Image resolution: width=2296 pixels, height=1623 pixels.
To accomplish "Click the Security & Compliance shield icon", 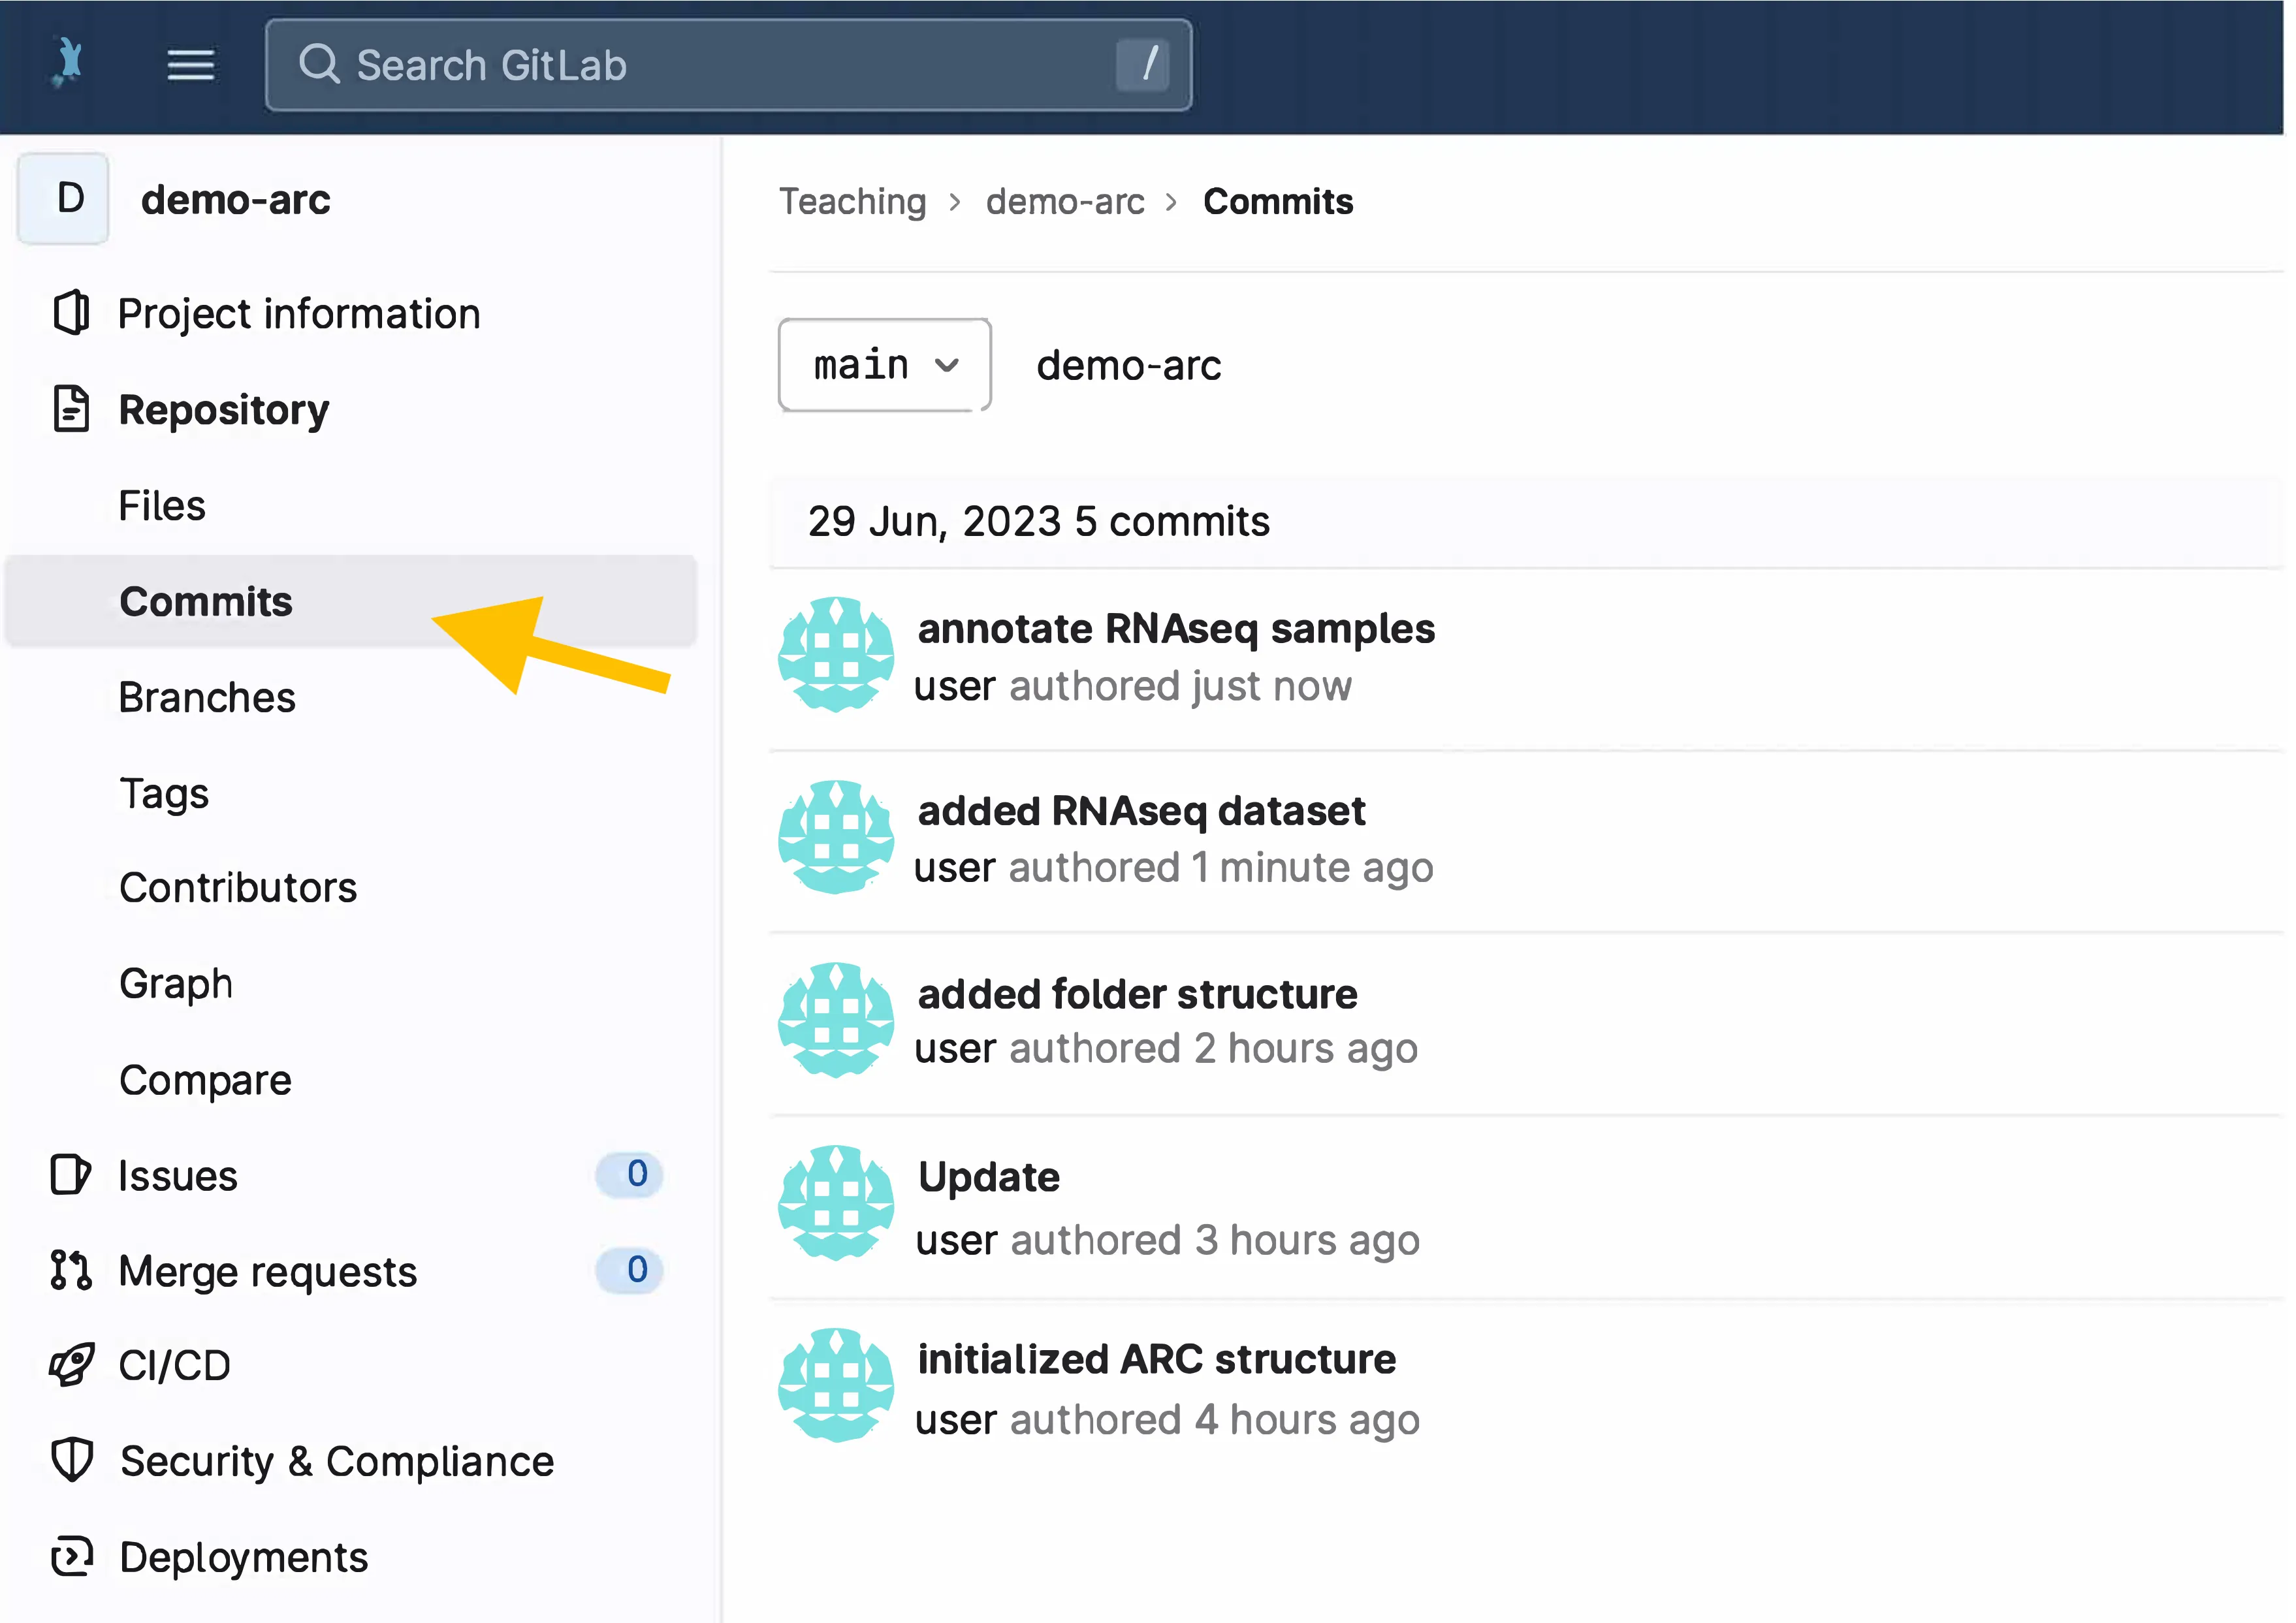I will [71, 1460].
